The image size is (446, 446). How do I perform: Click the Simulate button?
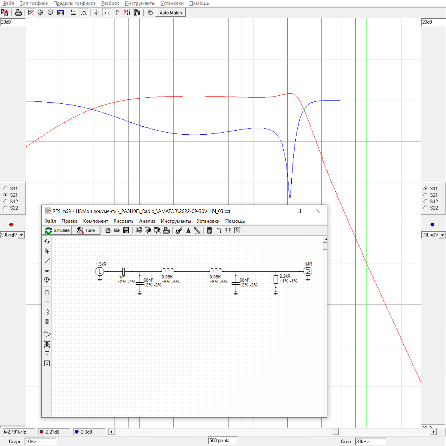[57, 230]
